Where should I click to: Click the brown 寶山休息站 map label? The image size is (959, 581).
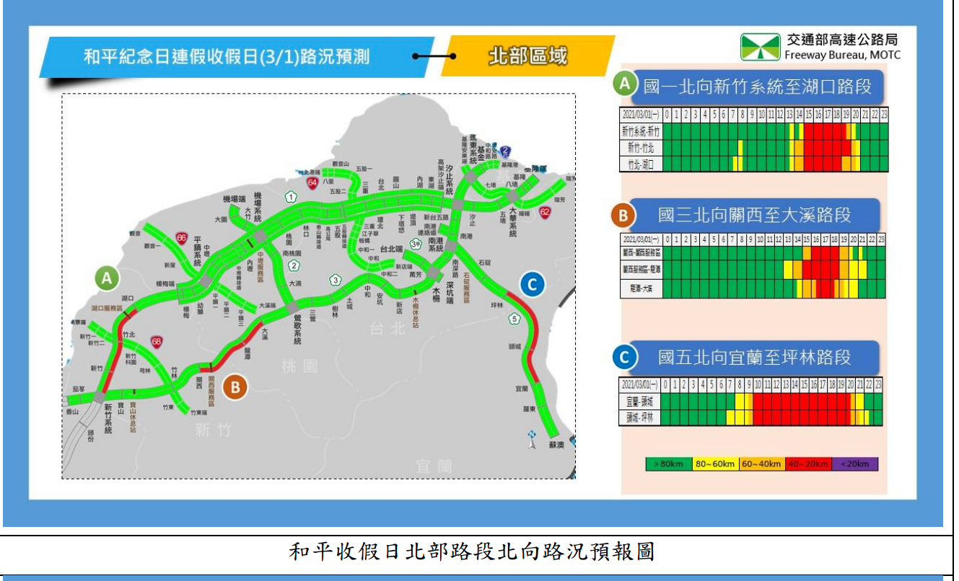tap(134, 418)
